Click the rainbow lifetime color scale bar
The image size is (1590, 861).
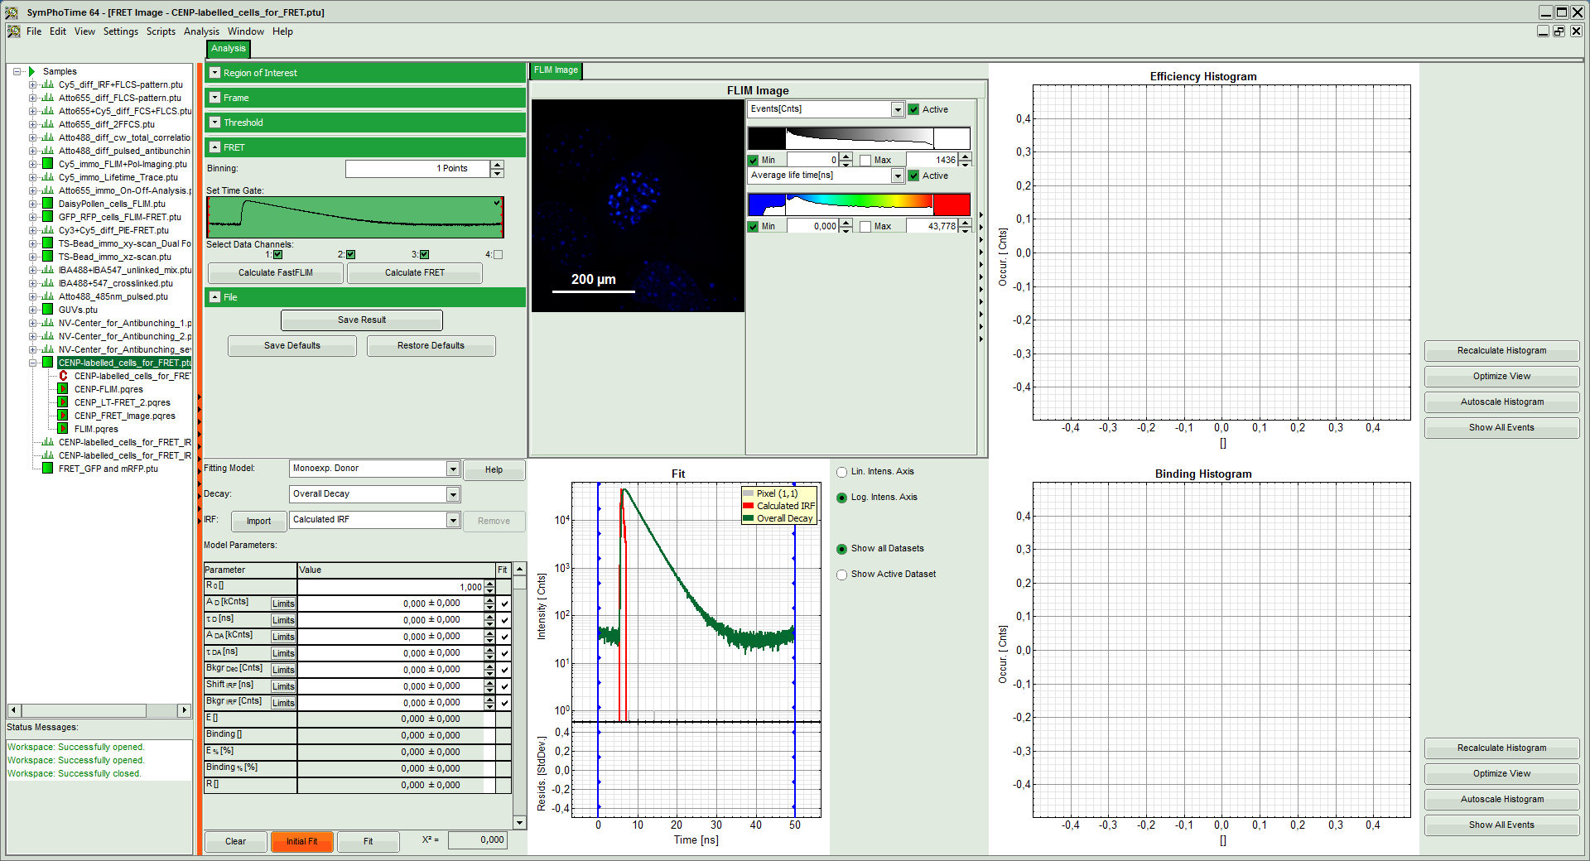859,204
